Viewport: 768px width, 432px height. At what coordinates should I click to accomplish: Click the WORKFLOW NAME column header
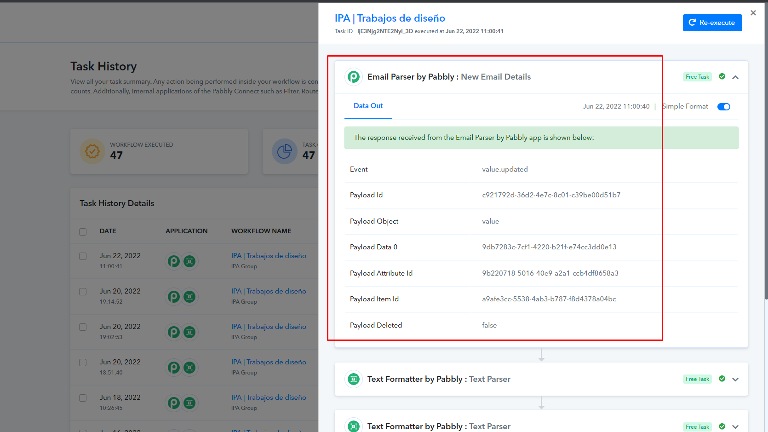pyautogui.click(x=261, y=231)
